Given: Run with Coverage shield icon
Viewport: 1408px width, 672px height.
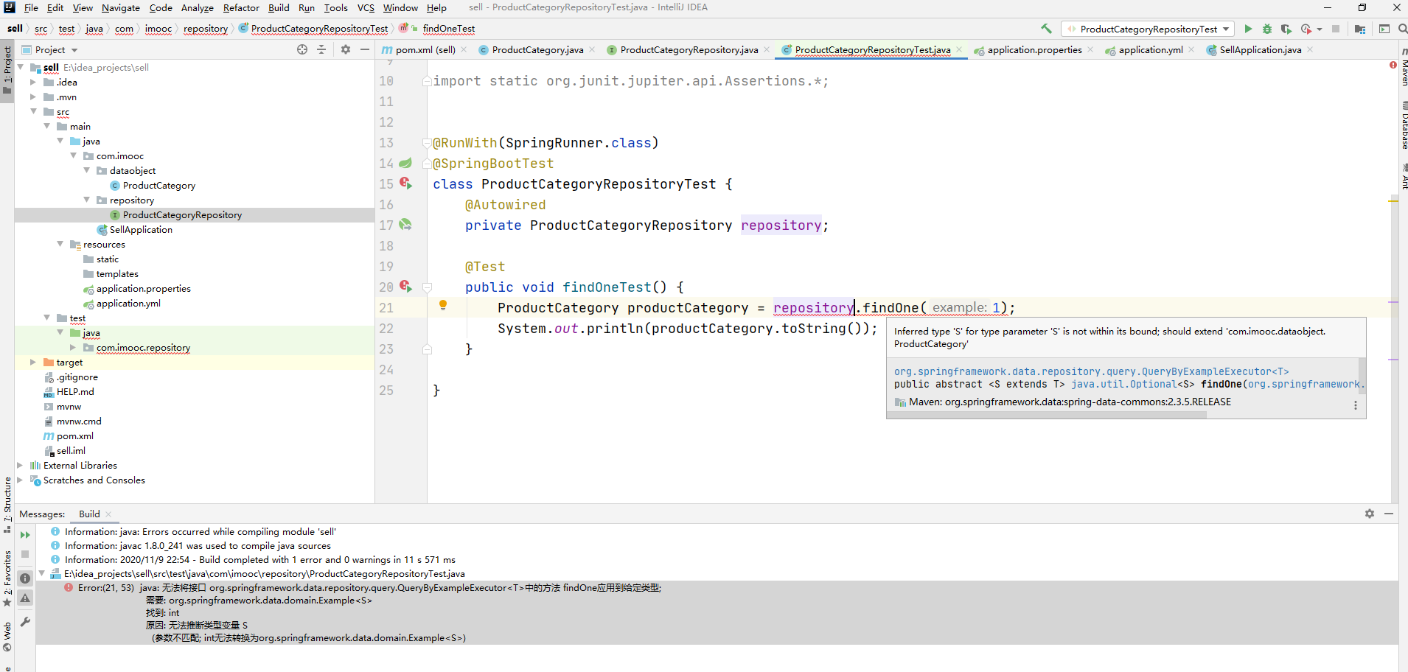Looking at the screenshot, I should tap(1286, 29).
